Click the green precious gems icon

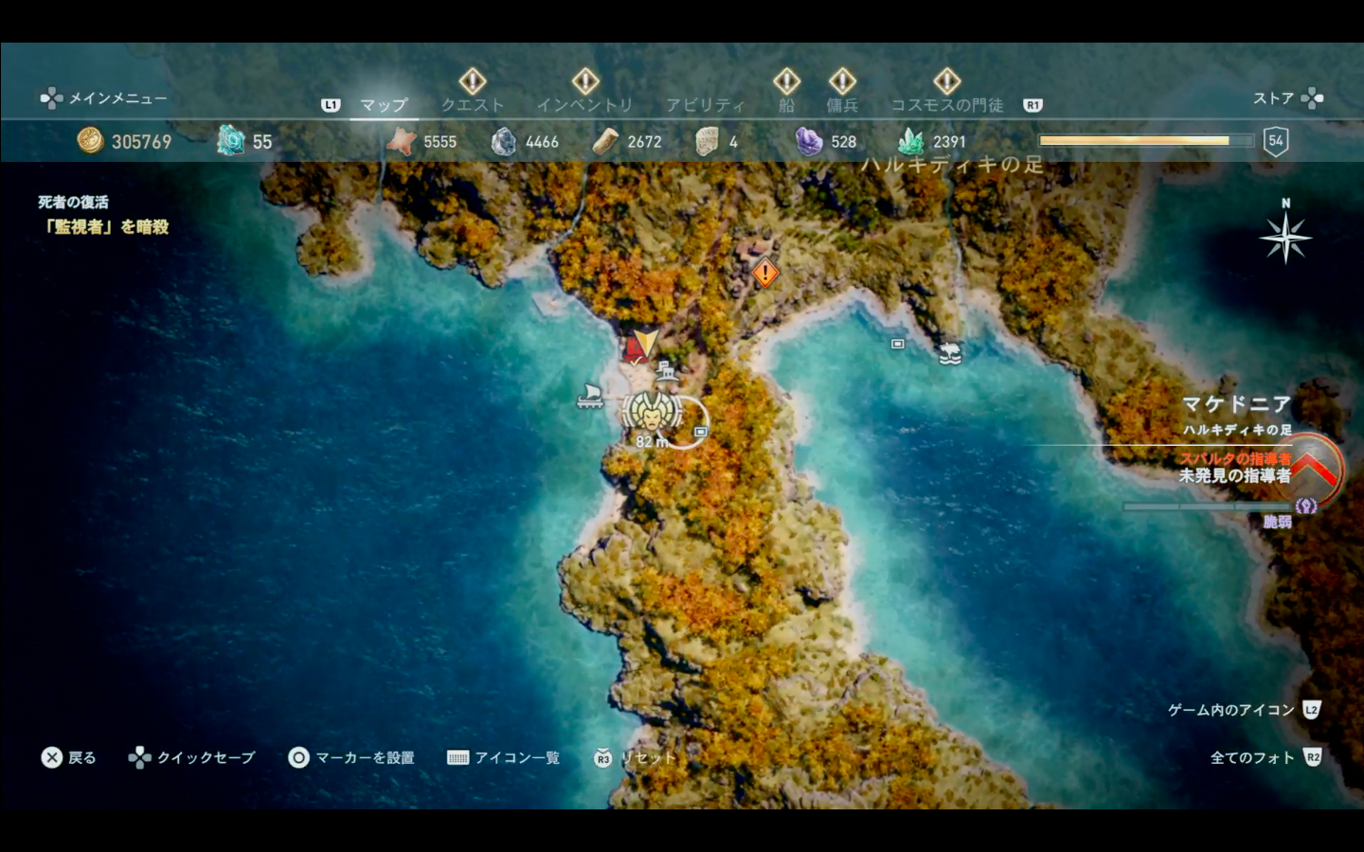coord(910,141)
